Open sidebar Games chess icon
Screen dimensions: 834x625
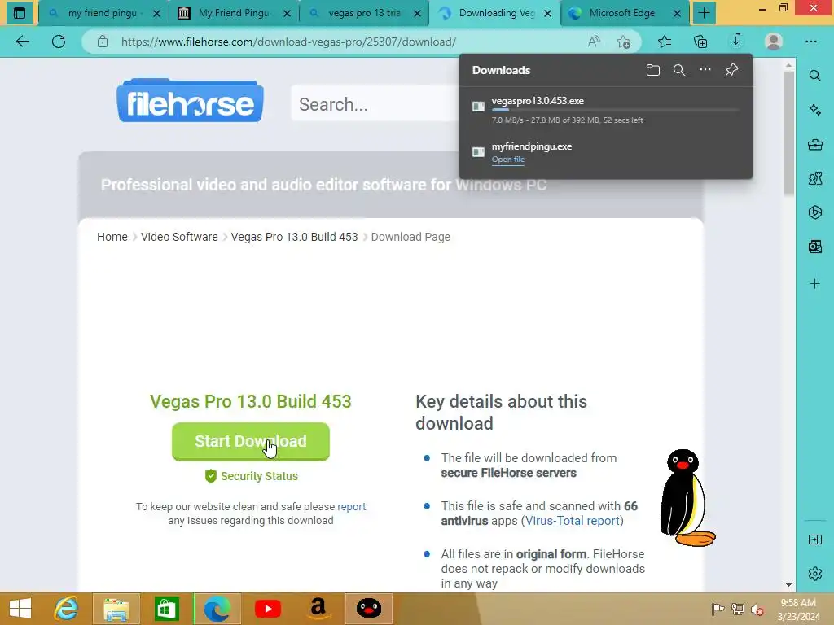click(x=814, y=178)
